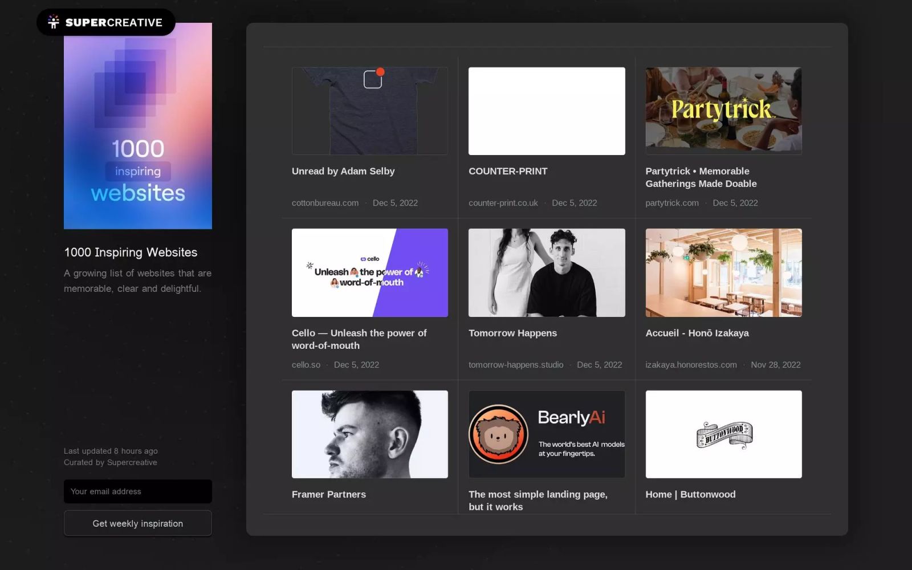Open the BearlyAi thumbnail image
This screenshot has width=912, height=570.
tap(547, 434)
